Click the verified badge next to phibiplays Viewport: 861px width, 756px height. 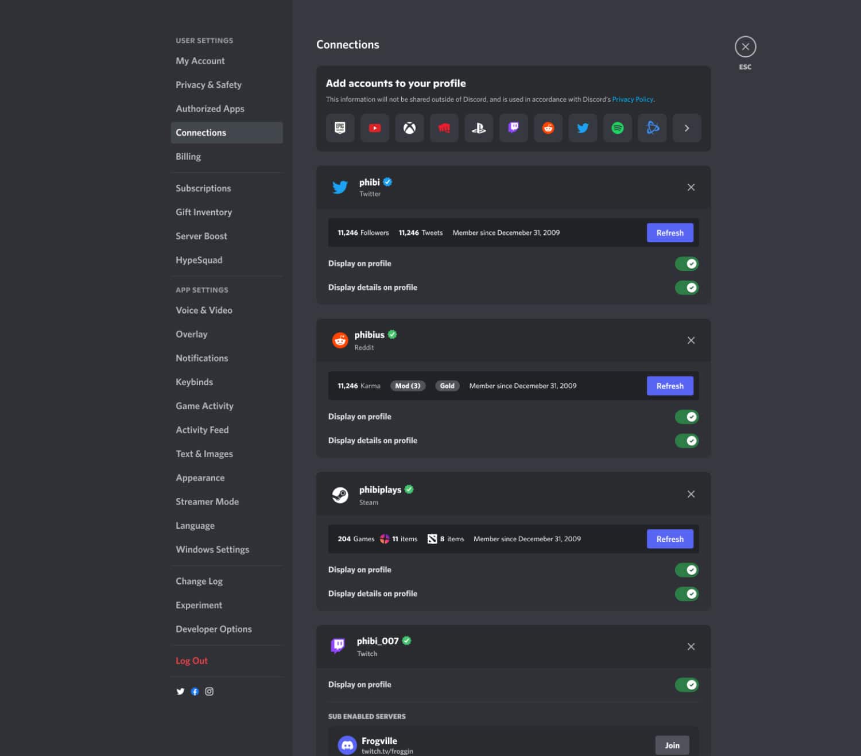409,490
